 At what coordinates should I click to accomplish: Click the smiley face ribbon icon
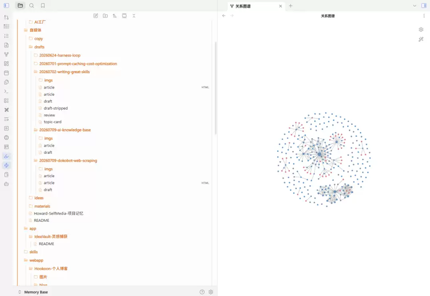coord(6,137)
